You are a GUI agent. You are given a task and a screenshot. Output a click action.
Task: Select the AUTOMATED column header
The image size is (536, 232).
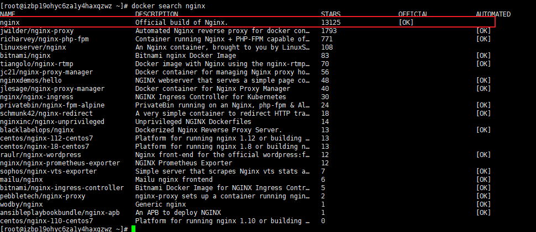point(493,14)
